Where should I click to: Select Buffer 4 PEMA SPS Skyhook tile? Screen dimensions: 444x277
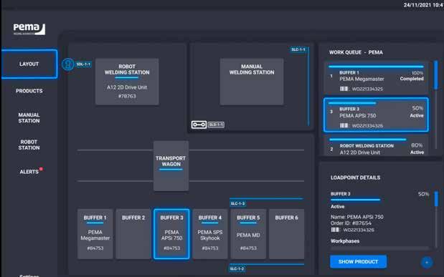(x=210, y=234)
